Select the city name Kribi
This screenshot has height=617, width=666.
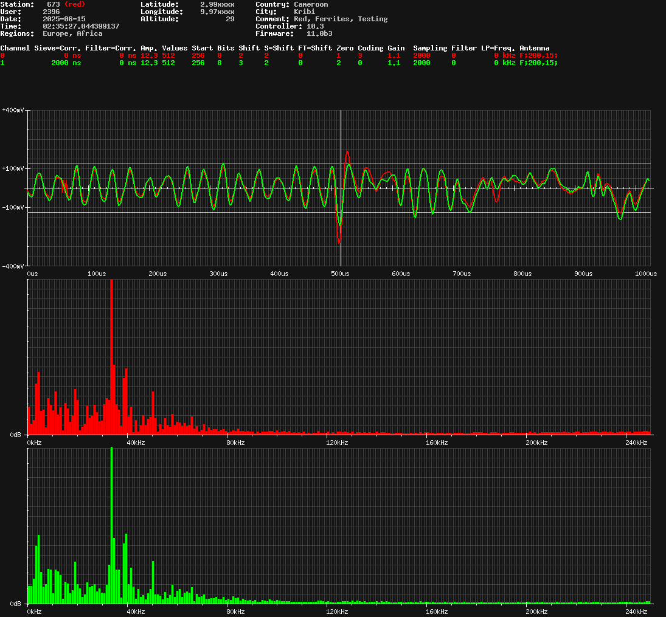point(305,12)
